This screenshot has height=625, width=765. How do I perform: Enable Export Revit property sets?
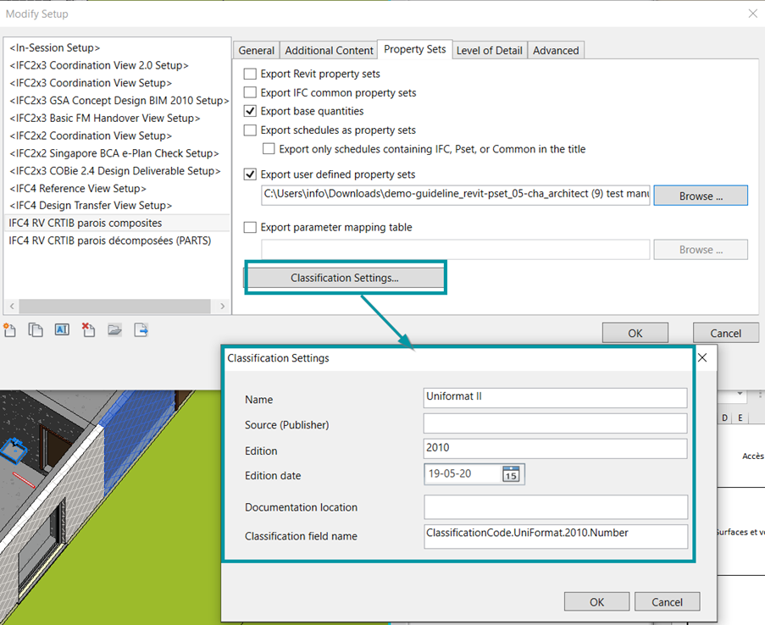(250, 75)
